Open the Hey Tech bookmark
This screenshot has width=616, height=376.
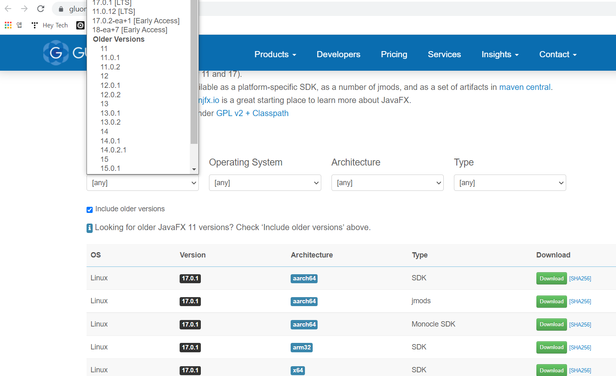[50, 25]
